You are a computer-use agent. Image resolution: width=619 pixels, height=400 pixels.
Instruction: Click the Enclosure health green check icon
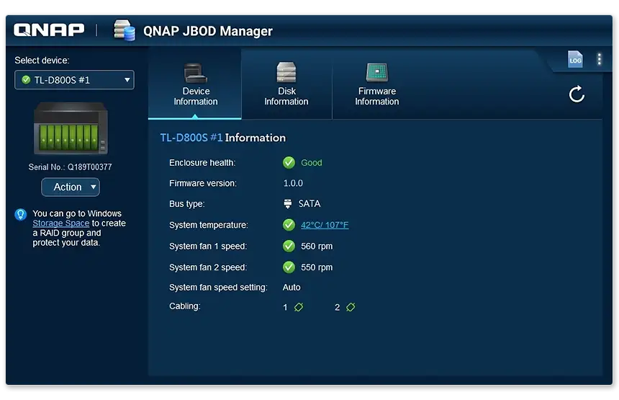click(x=289, y=162)
